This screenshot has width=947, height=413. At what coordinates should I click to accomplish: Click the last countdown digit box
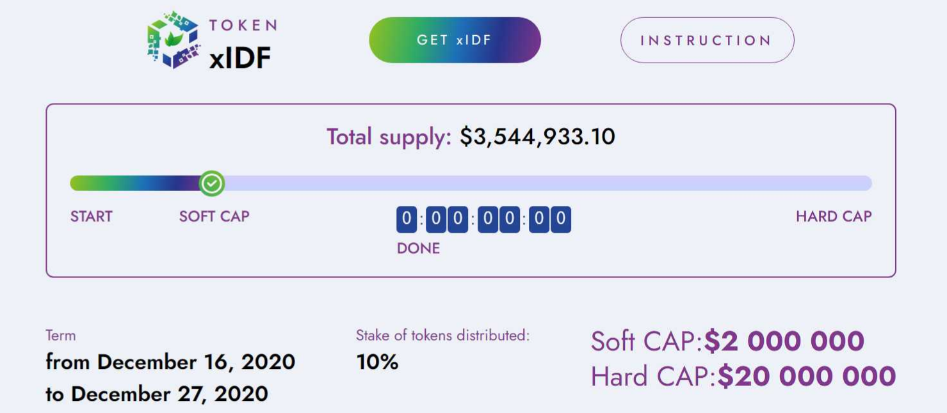click(560, 220)
